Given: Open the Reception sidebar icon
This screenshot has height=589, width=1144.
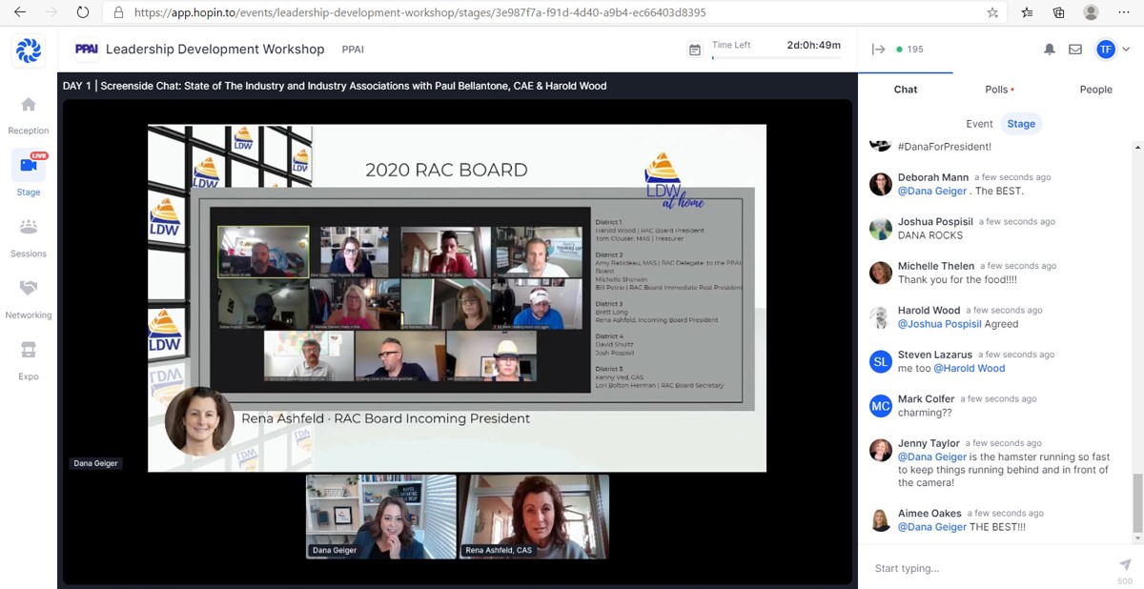Looking at the screenshot, I should pyautogui.click(x=29, y=105).
